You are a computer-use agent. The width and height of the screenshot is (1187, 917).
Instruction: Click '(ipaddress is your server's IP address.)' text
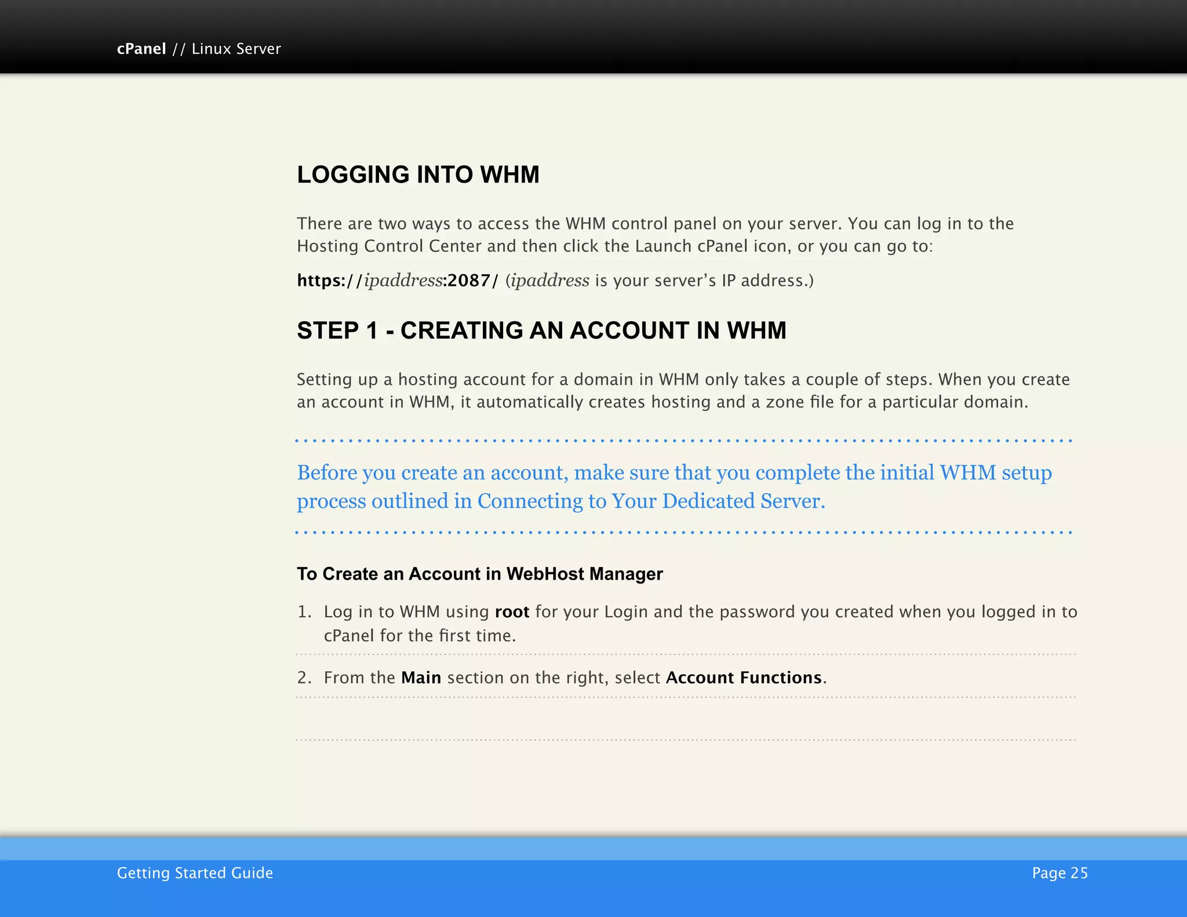(660, 281)
